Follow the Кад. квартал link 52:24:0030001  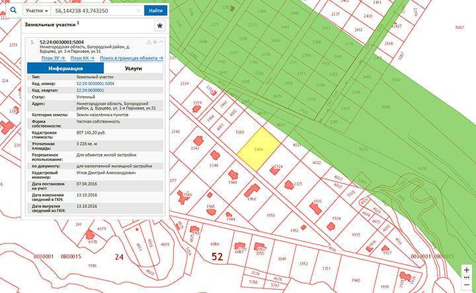click(x=90, y=90)
